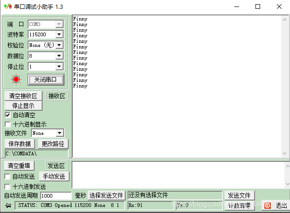Click the 停止显示 button
The width and height of the screenshot is (290, 213).
[23, 106]
